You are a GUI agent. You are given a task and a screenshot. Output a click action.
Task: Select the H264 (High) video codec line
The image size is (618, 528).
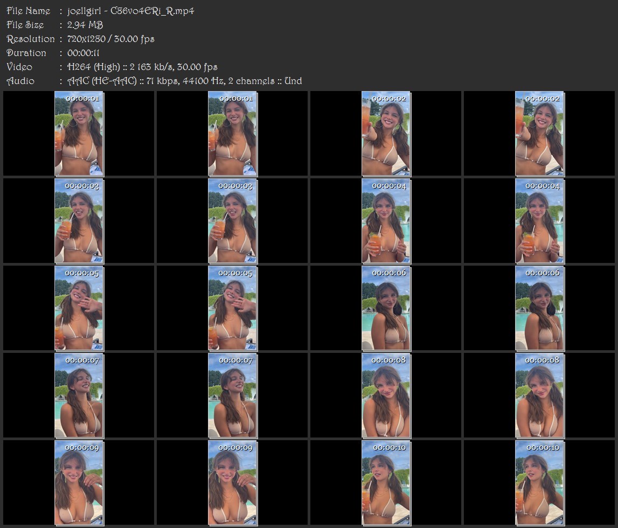[x=142, y=67]
